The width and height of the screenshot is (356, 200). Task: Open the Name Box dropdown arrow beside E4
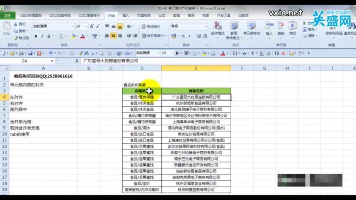tap(52, 61)
